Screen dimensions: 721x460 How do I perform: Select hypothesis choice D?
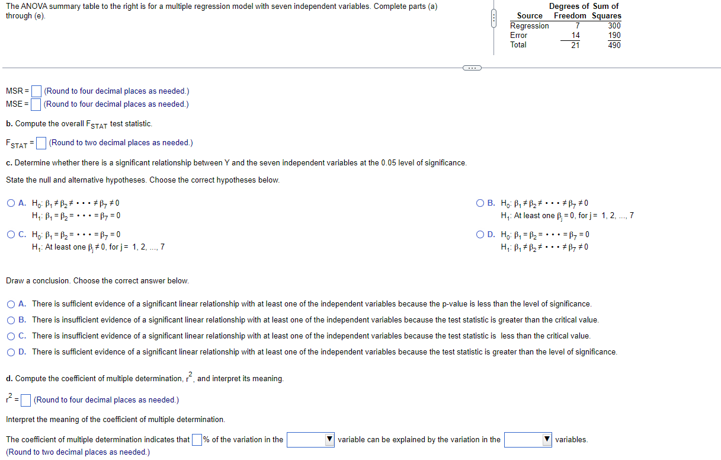479,234
